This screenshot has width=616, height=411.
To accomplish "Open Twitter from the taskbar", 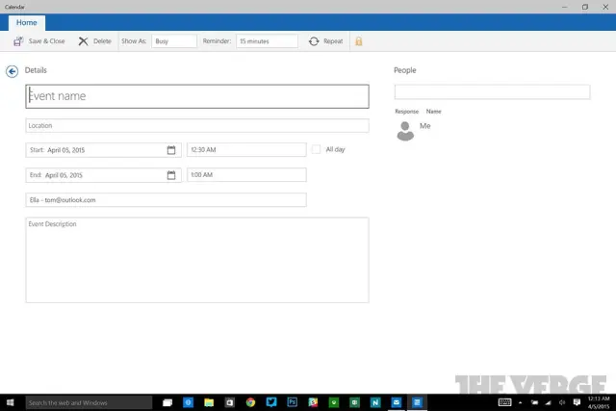I will (x=271, y=402).
